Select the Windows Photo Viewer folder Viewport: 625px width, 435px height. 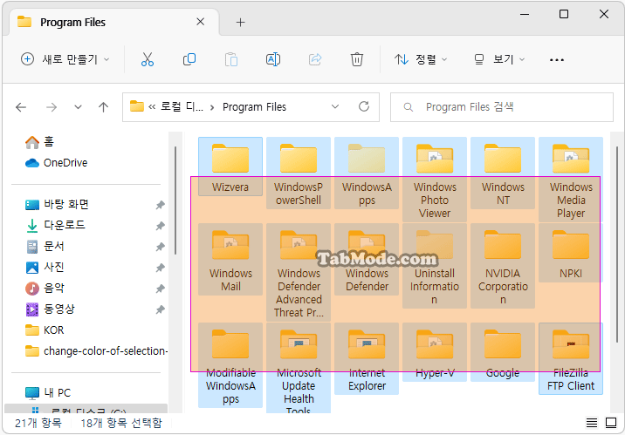(x=435, y=179)
